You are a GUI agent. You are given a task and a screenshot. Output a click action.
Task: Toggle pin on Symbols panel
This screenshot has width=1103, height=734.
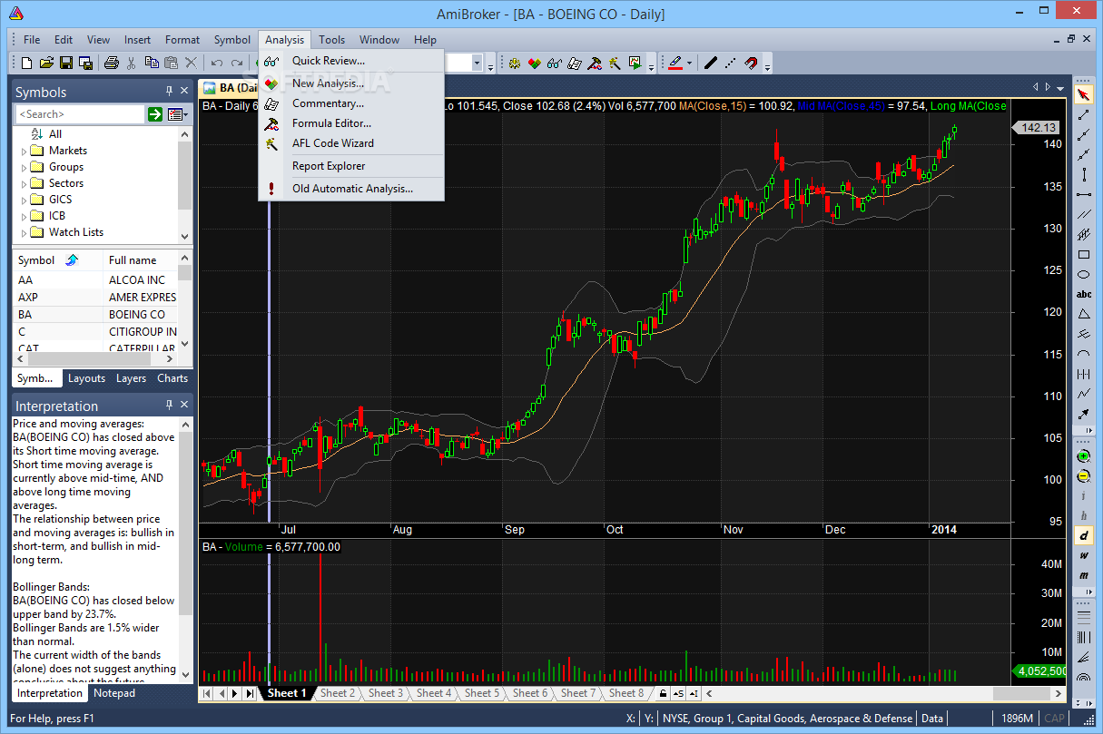(169, 92)
